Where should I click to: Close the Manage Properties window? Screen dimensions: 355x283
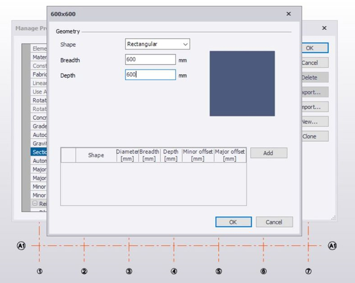[x=324, y=28]
